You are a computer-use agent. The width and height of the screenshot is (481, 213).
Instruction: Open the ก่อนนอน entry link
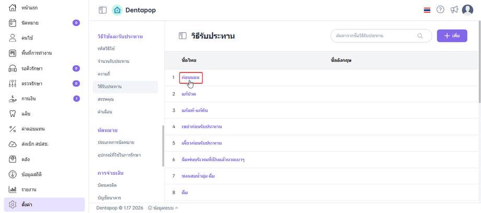pyautogui.click(x=189, y=77)
